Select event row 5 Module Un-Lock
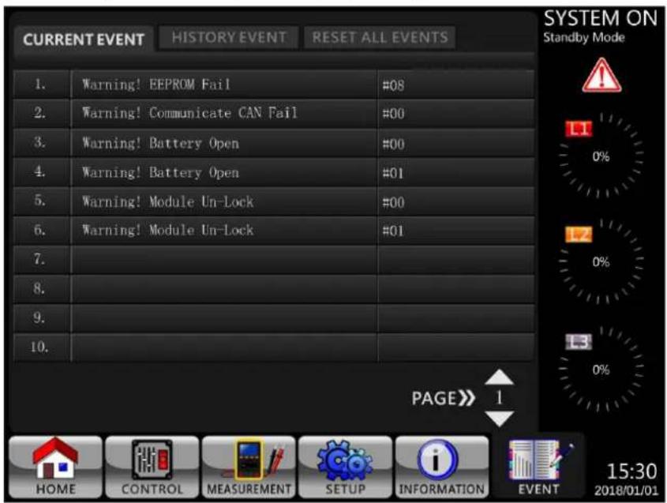The height and width of the screenshot is (503, 667). 274,201
